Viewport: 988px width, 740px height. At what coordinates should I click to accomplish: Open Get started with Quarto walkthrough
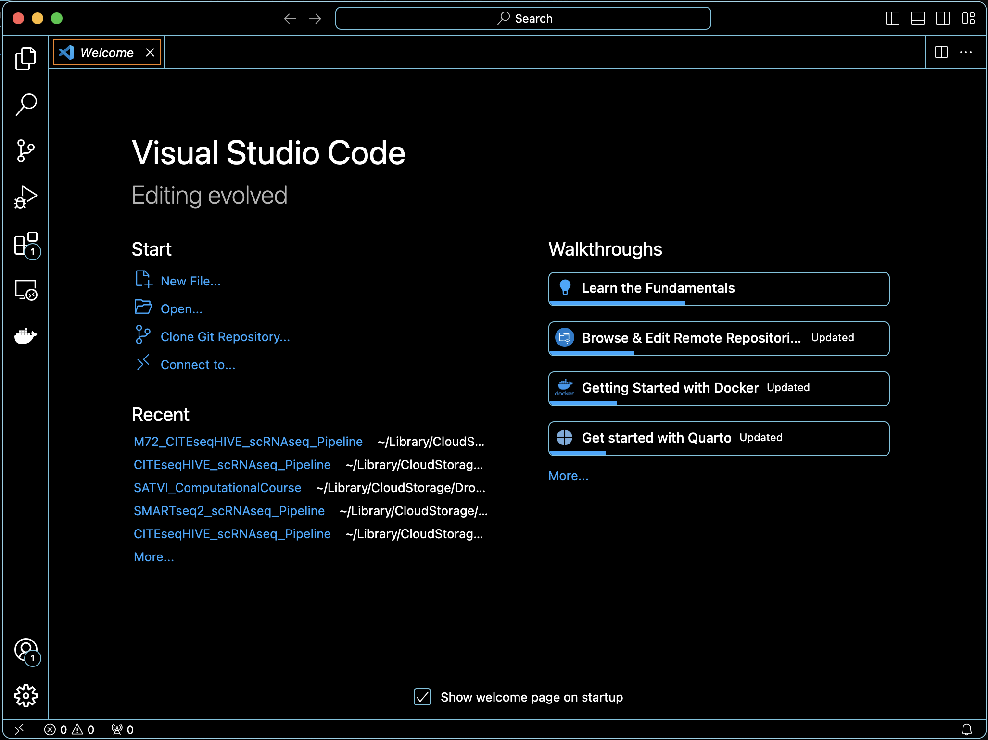(x=719, y=439)
